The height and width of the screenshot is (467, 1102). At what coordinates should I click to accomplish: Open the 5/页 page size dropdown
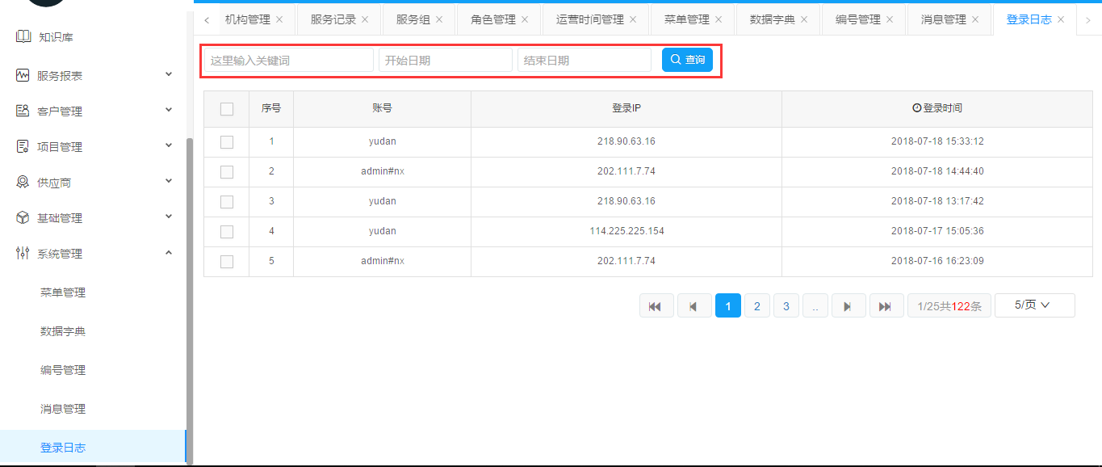tap(1034, 305)
